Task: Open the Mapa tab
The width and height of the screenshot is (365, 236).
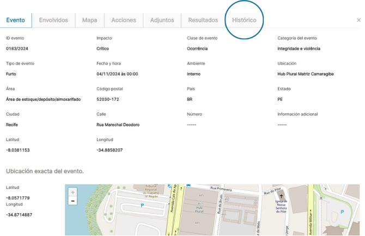Action: 89,20
